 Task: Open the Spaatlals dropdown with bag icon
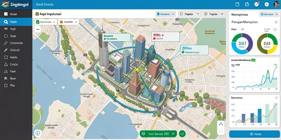click(68, 22)
